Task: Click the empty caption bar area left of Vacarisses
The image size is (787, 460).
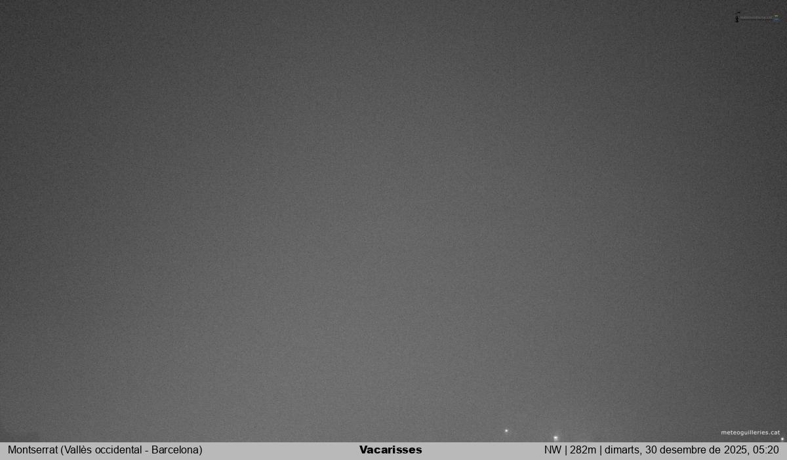Action: (282, 450)
